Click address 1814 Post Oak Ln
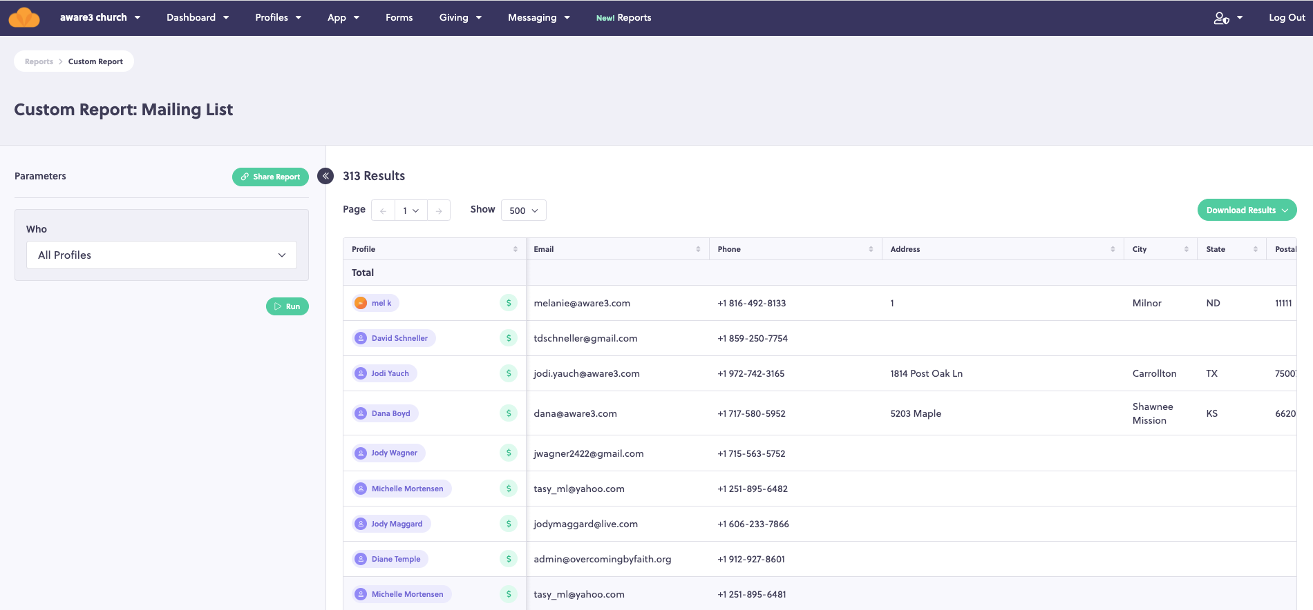This screenshot has height=610, width=1313. (x=926, y=373)
